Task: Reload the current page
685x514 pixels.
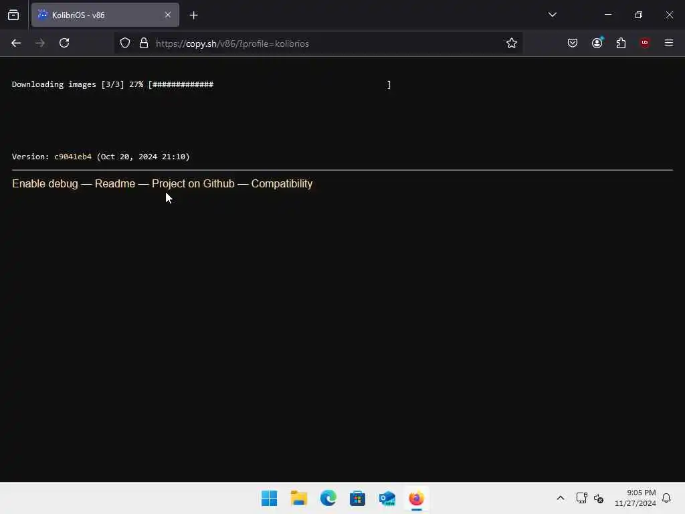Action: [64, 43]
